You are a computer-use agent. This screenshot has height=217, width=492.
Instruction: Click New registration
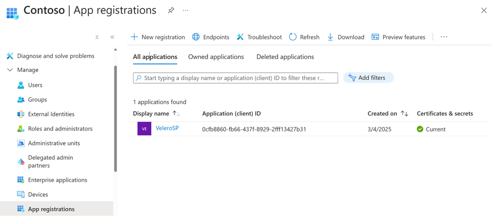(x=158, y=37)
